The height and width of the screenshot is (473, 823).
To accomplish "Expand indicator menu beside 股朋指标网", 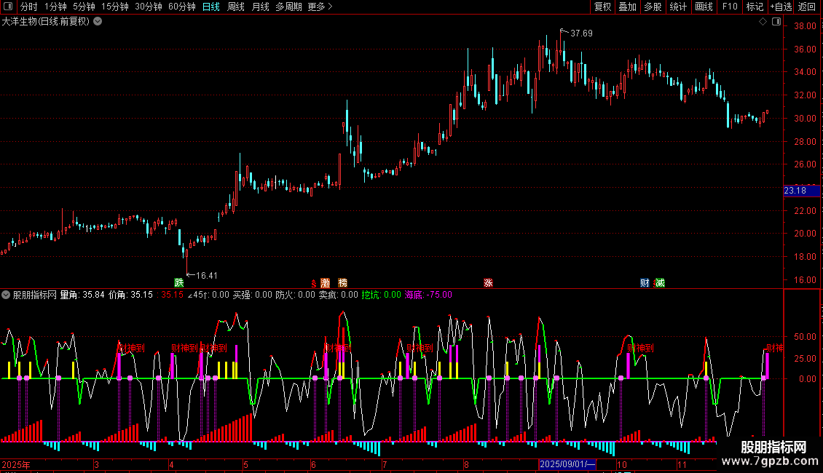I will click(x=6, y=295).
